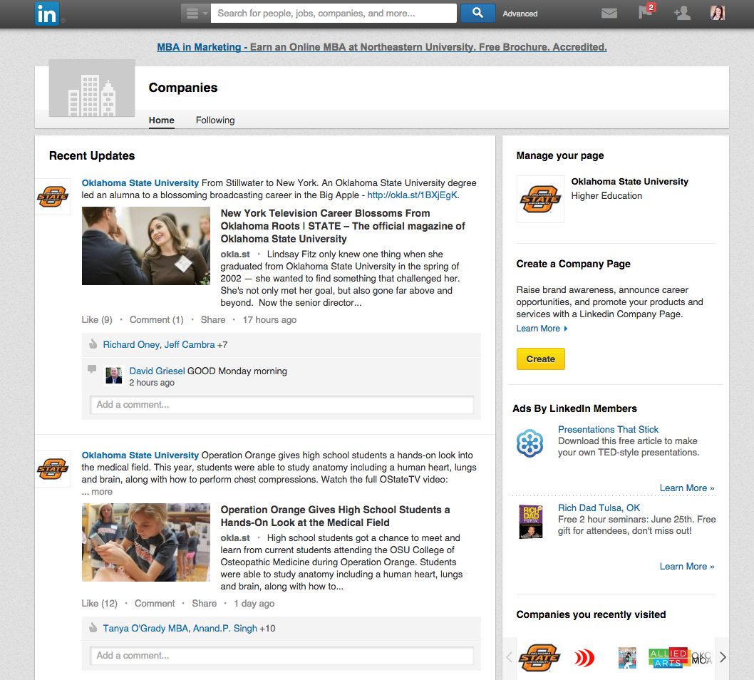Open Oklahoma State University name in Operation Orange update

[x=140, y=455]
